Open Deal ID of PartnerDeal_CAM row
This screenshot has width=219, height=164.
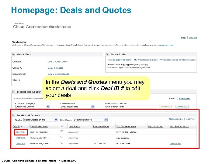[x=21, y=144]
